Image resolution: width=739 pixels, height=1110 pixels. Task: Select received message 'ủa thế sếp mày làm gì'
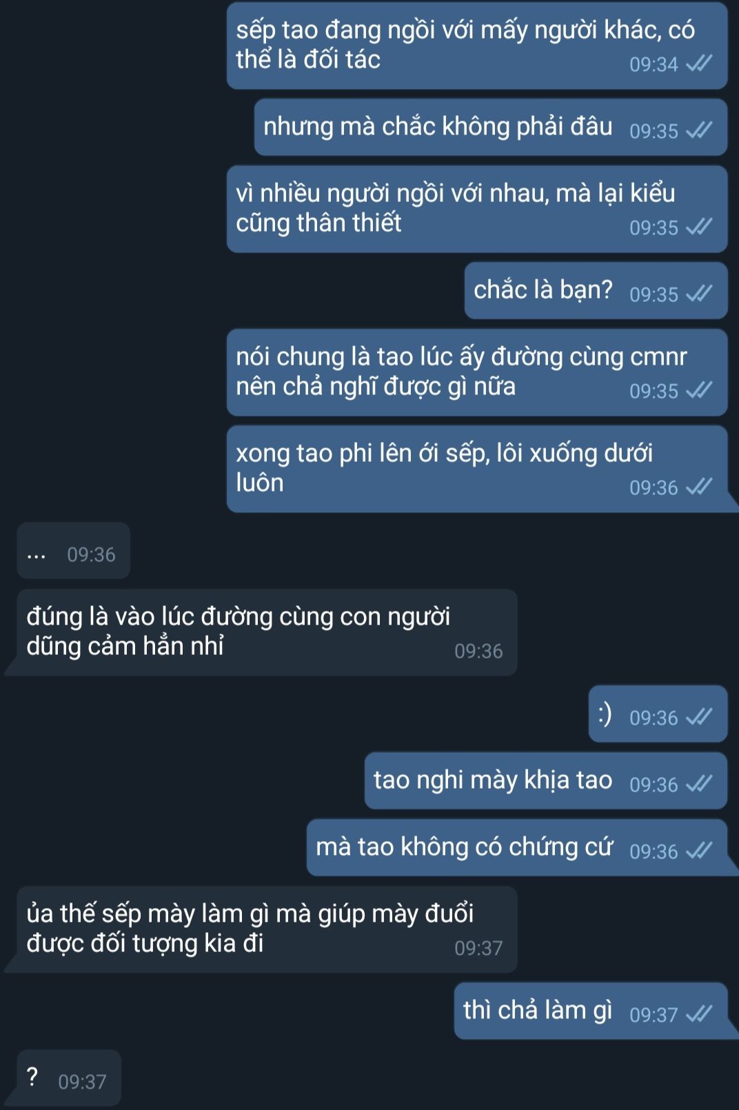coord(267,929)
